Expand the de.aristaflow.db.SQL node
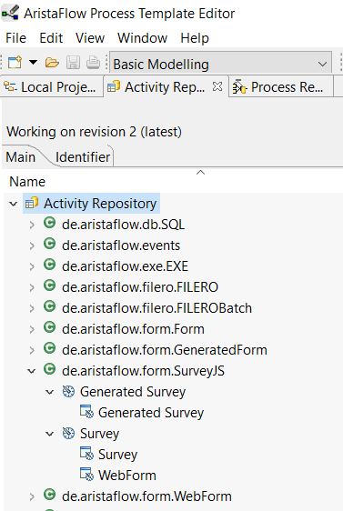 [32, 225]
